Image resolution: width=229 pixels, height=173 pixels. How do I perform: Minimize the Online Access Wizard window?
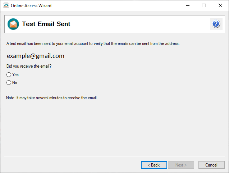(x=187, y=5)
